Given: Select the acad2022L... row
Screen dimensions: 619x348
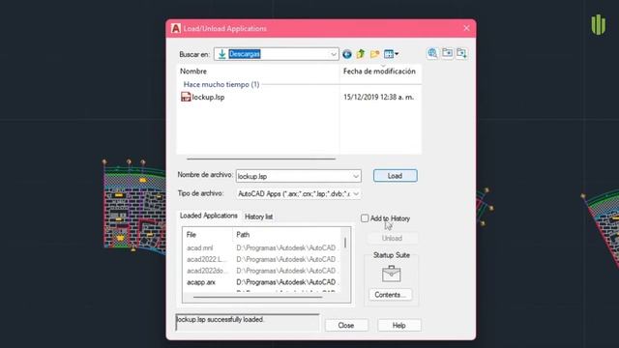Looking at the screenshot, I should (261, 259).
